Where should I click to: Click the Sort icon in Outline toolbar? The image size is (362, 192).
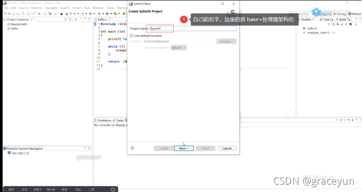coord(333,24)
